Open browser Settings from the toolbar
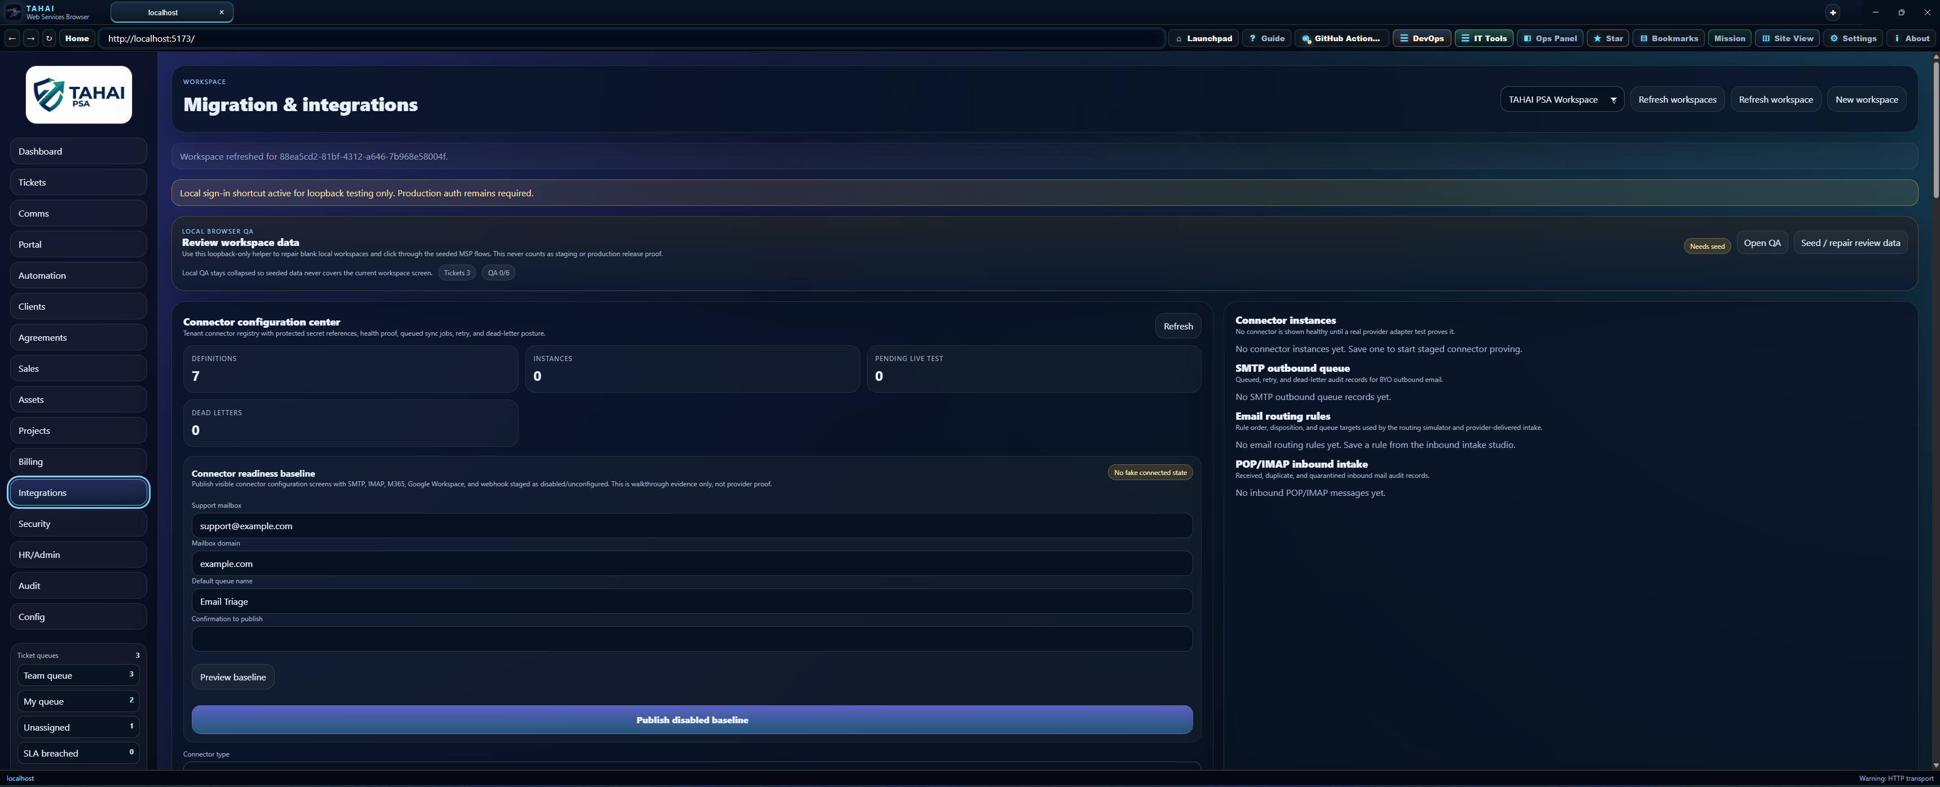This screenshot has height=787, width=1940. pos(1853,38)
